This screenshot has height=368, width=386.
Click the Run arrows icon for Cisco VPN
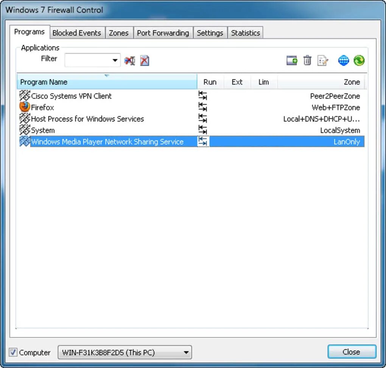[203, 95]
